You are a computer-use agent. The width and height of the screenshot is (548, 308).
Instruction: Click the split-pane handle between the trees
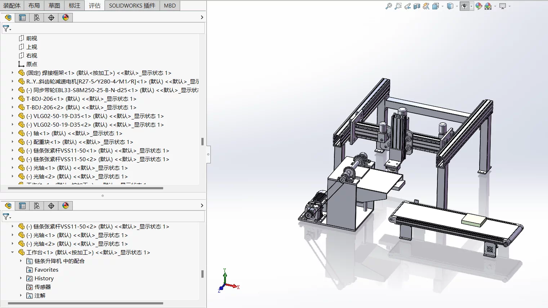(x=103, y=196)
